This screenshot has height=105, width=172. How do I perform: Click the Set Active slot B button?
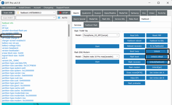pos(157,78)
